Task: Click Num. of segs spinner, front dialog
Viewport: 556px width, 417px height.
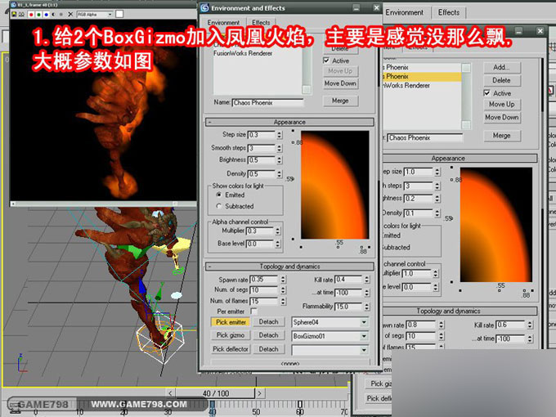Action: coord(283,290)
